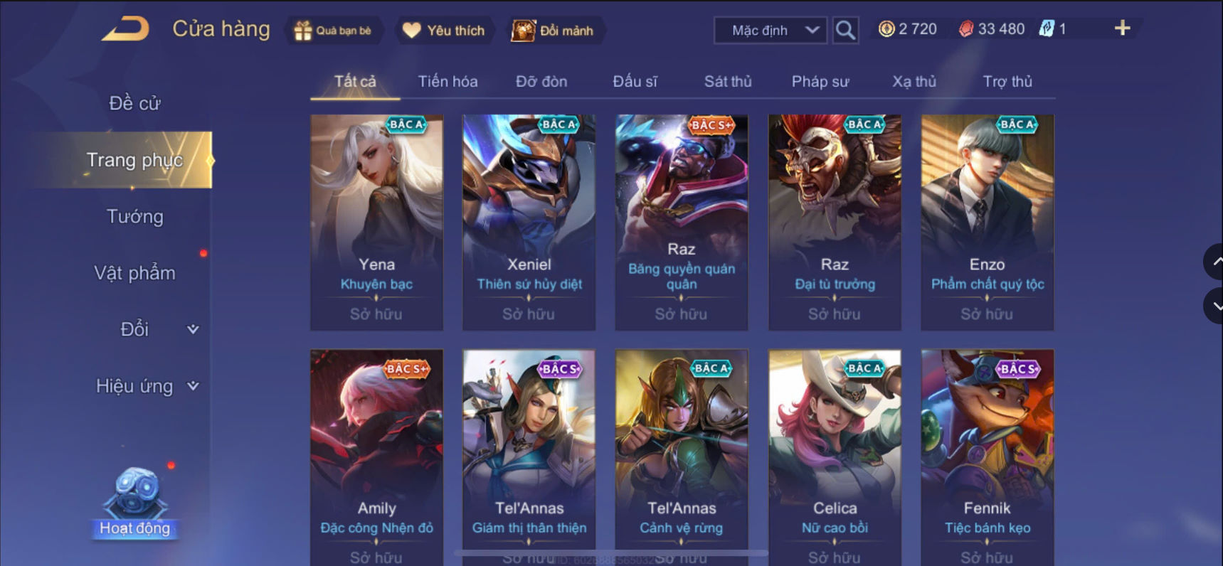Select the Vật phẩm sidebar entry
Screen dimensions: 1223x566
(134, 273)
